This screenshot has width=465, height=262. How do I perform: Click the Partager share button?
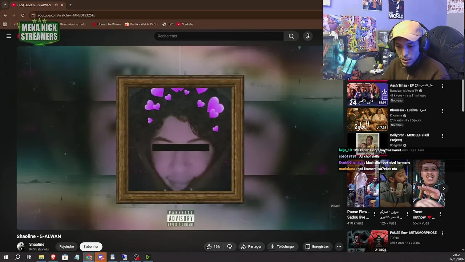pos(251,246)
